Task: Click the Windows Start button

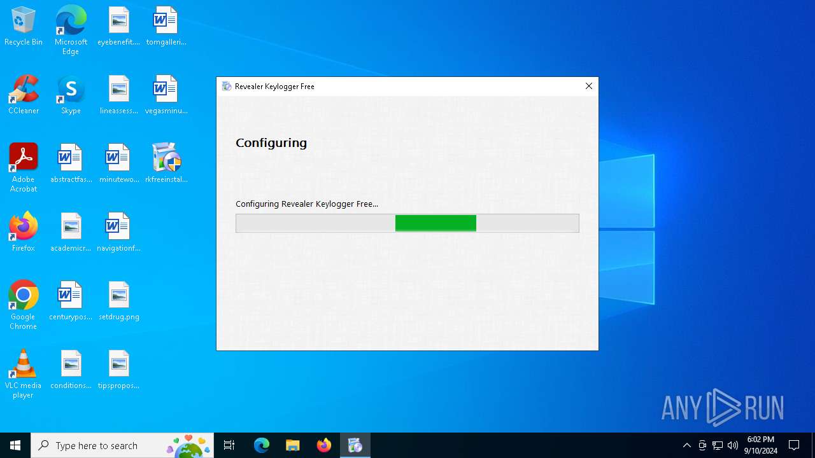Action: [15, 445]
